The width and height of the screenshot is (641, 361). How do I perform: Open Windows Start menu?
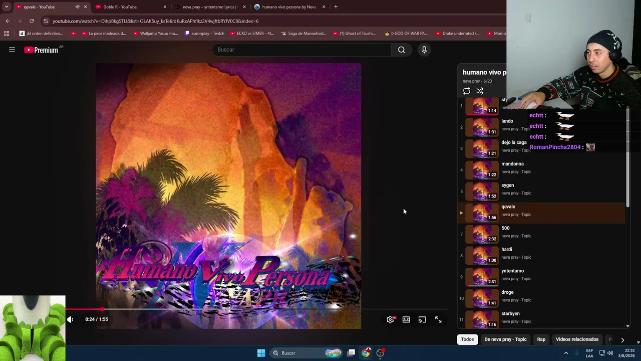(261, 353)
